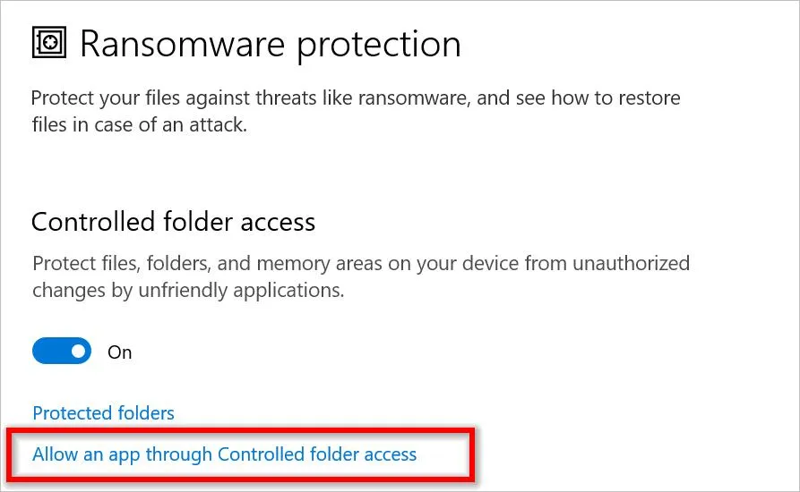Click the "On" label beside the switch
800x492 pixels.
click(120, 352)
